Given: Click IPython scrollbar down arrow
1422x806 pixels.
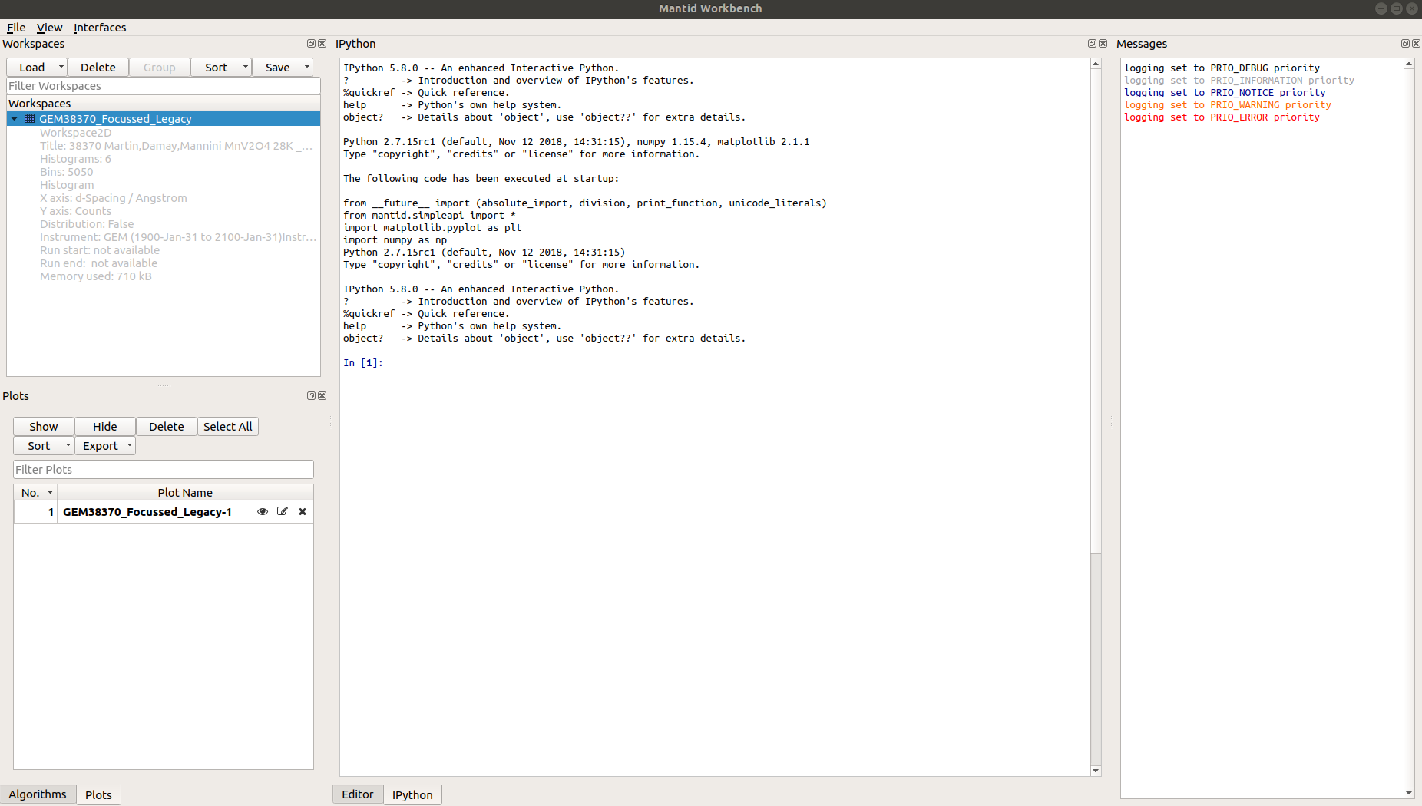Looking at the screenshot, I should pyautogui.click(x=1096, y=771).
